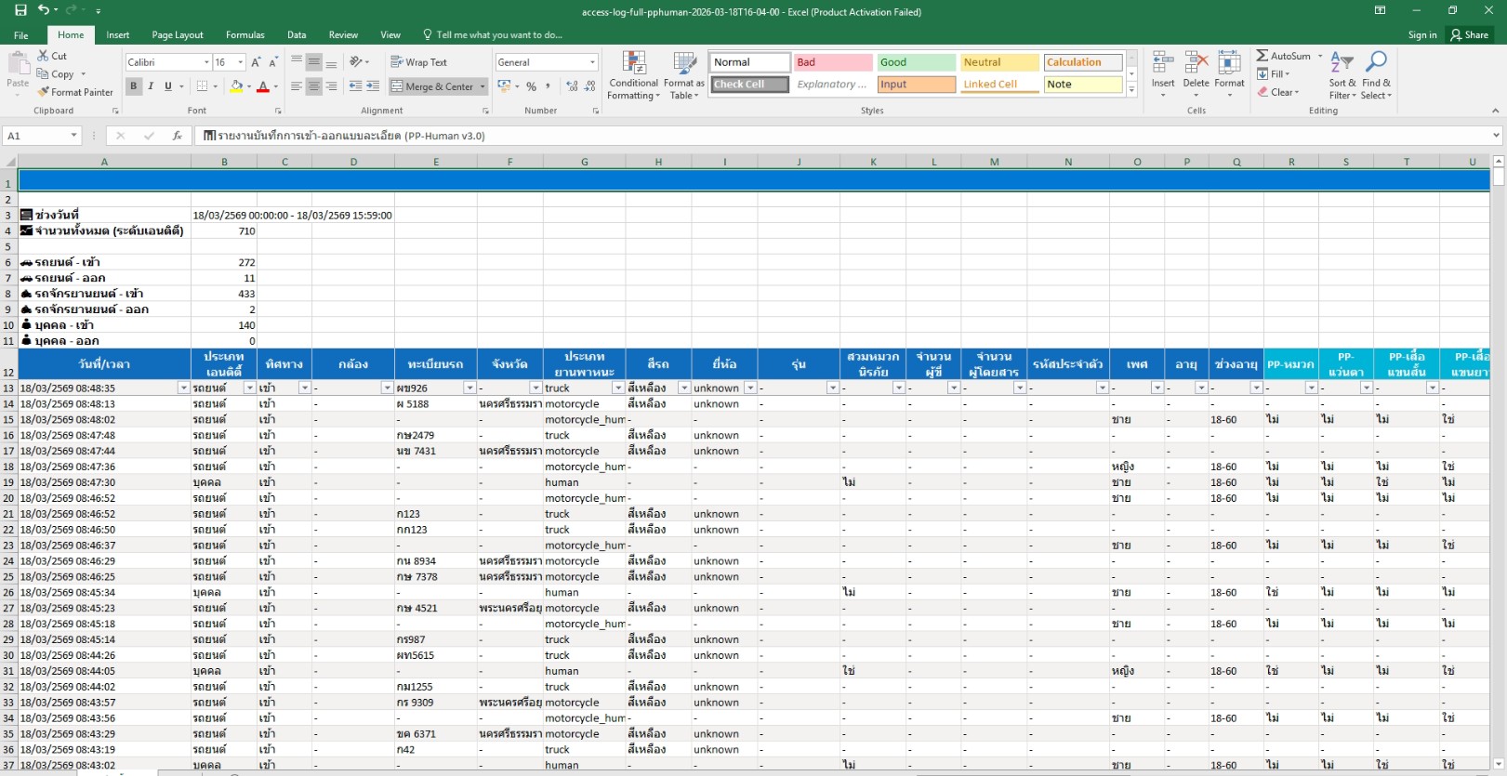
Task: Toggle Wrap Text on
Action: [x=418, y=62]
